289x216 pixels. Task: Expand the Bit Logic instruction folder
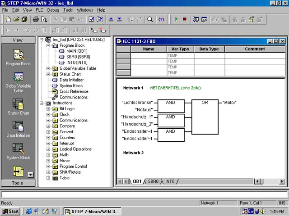(x=48, y=109)
